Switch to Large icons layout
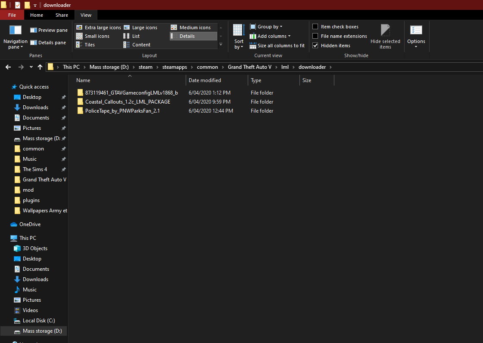The width and height of the screenshot is (483, 343). [x=140, y=28]
